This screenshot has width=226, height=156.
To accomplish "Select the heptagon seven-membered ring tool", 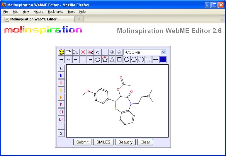I will [x=141, y=59].
